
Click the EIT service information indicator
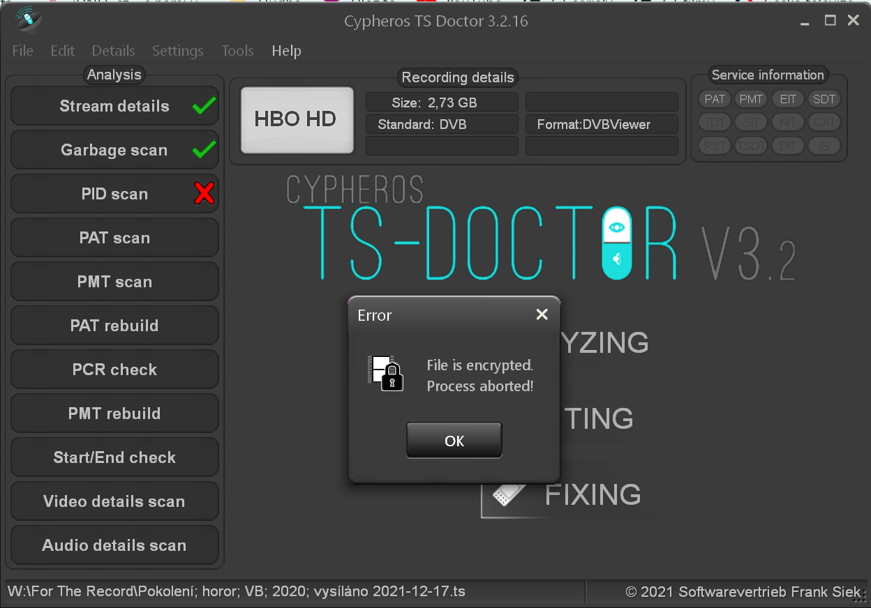[788, 99]
